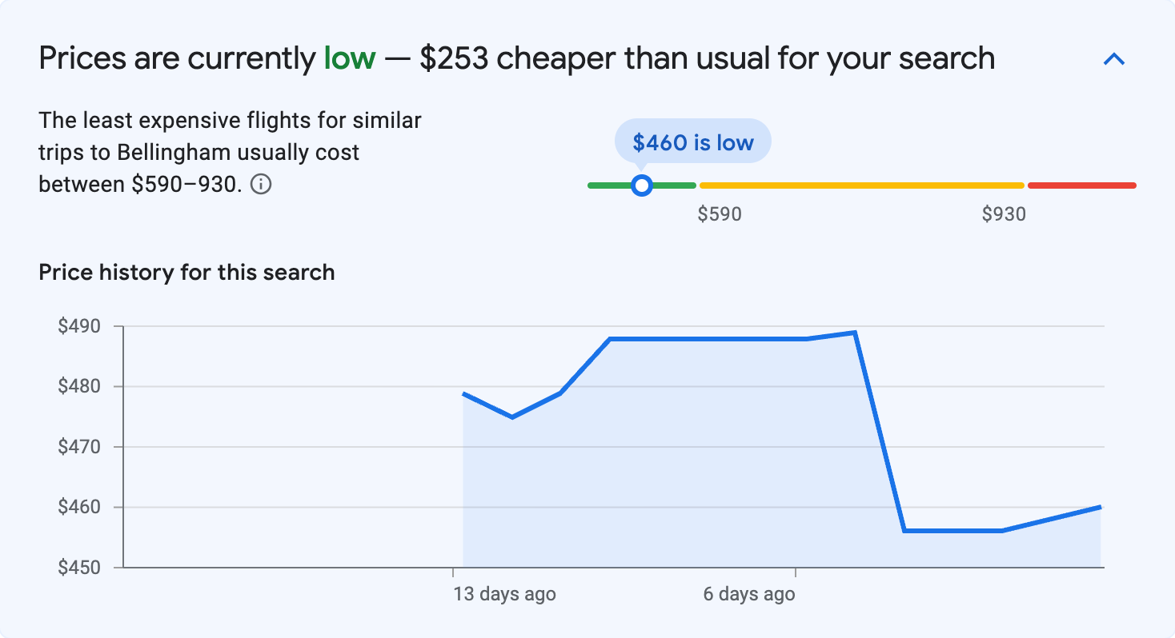
Task: Click the '6 days ago' axis label
Action: coord(748,594)
